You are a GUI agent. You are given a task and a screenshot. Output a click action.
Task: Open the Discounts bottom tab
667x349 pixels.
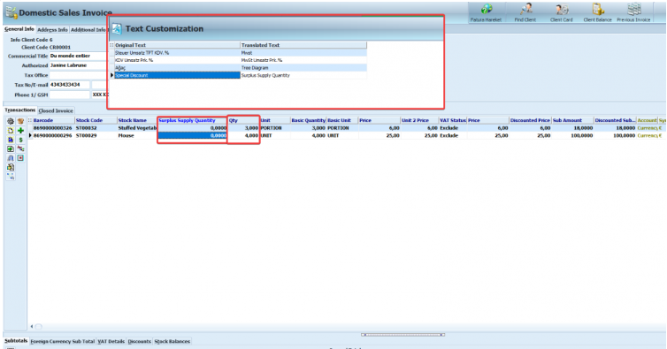[140, 341]
